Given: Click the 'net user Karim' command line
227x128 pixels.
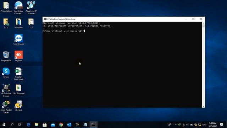Looking at the screenshot, I should tap(64, 31).
